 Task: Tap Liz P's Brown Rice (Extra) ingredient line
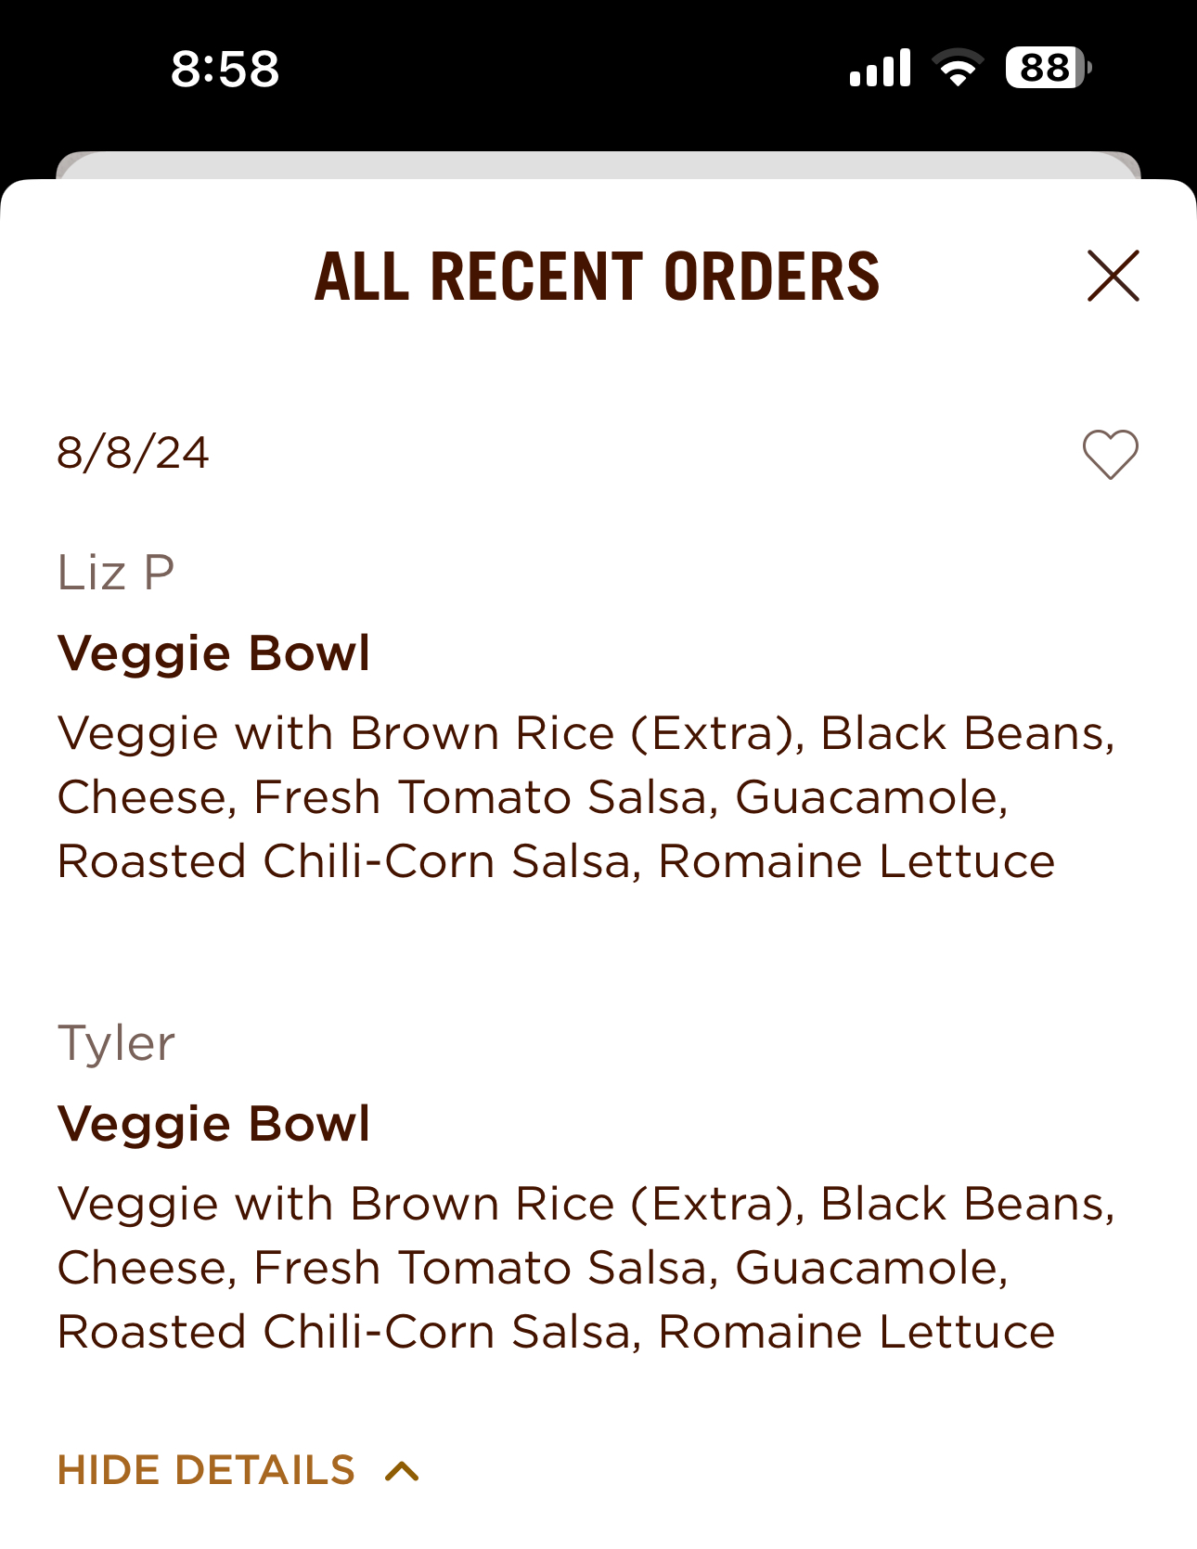[585, 733]
